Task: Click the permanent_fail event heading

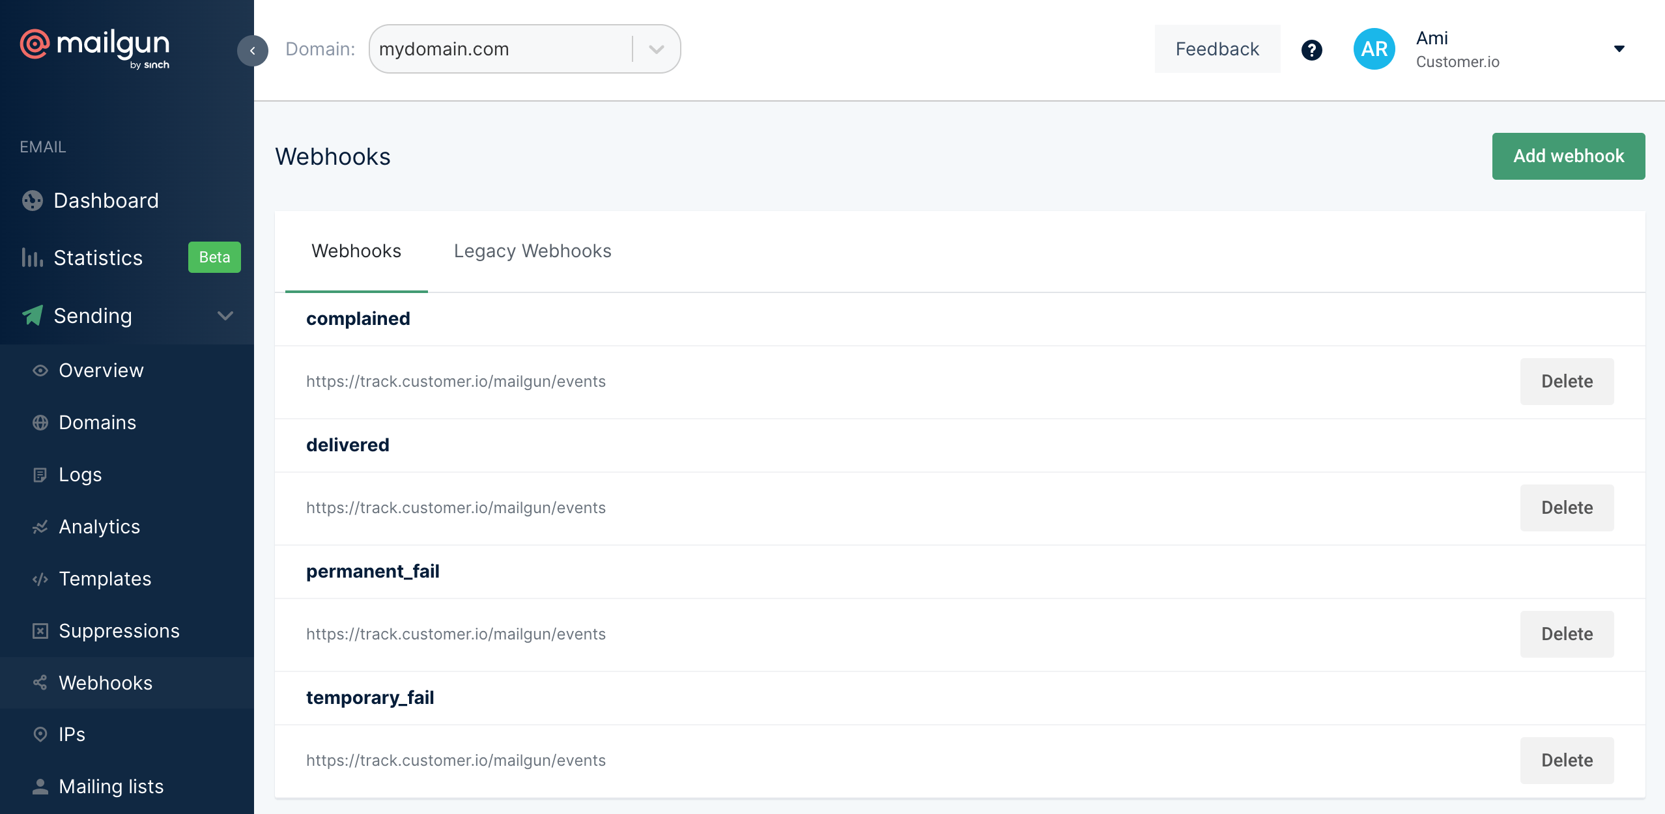Action: click(x=373, y=571)
